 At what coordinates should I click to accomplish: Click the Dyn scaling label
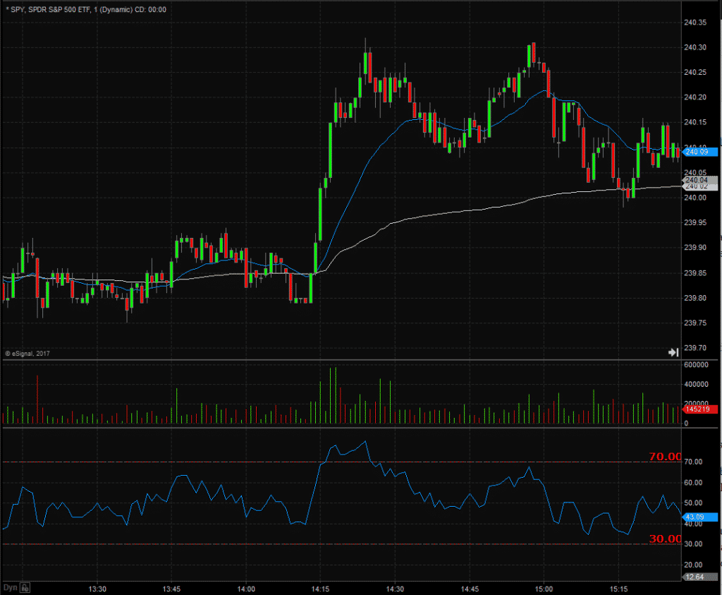point(10,588)
